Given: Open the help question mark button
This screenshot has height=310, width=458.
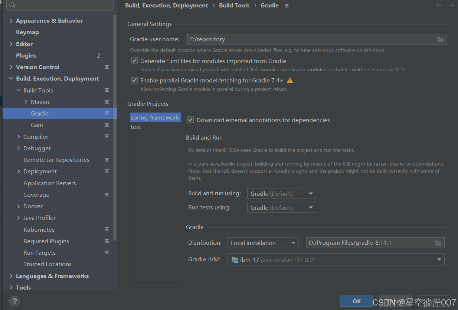Looking at the screenshot, I should click(14, 301).
